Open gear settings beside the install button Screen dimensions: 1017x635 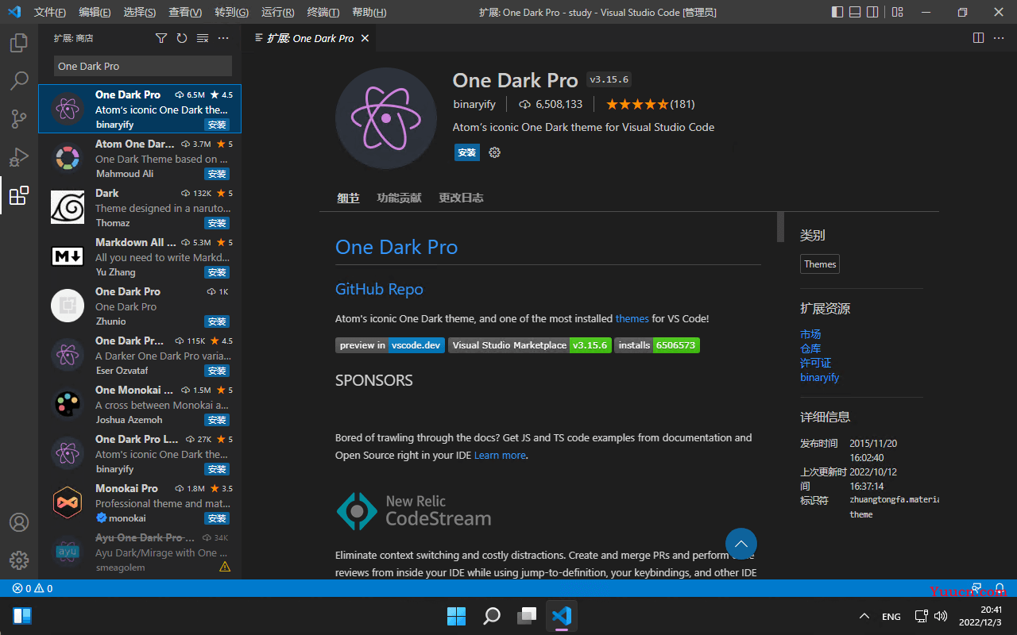click(495, 152)
